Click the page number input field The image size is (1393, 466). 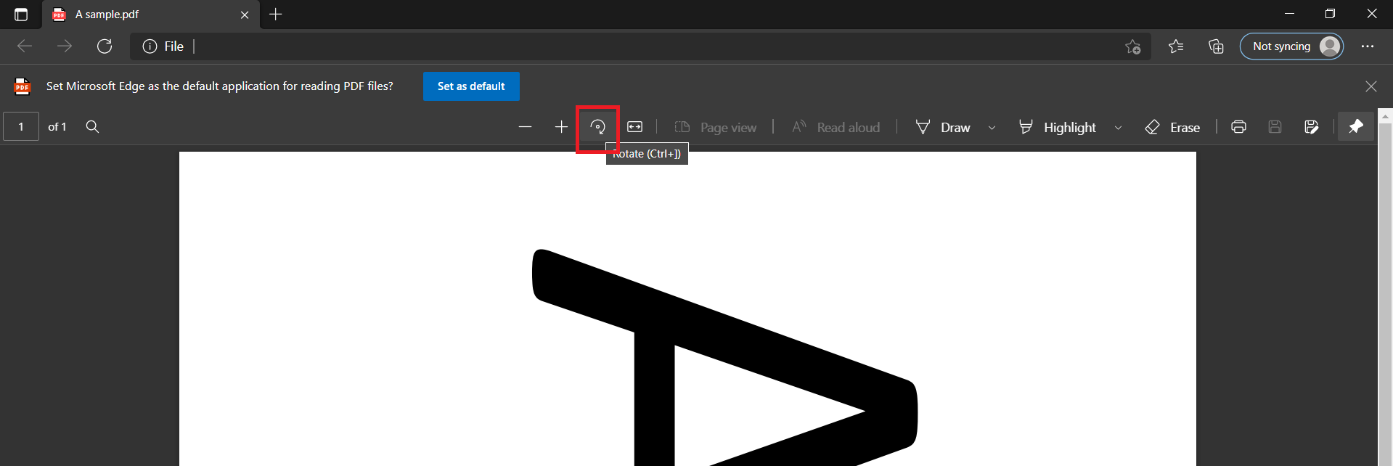click(21, 127)
